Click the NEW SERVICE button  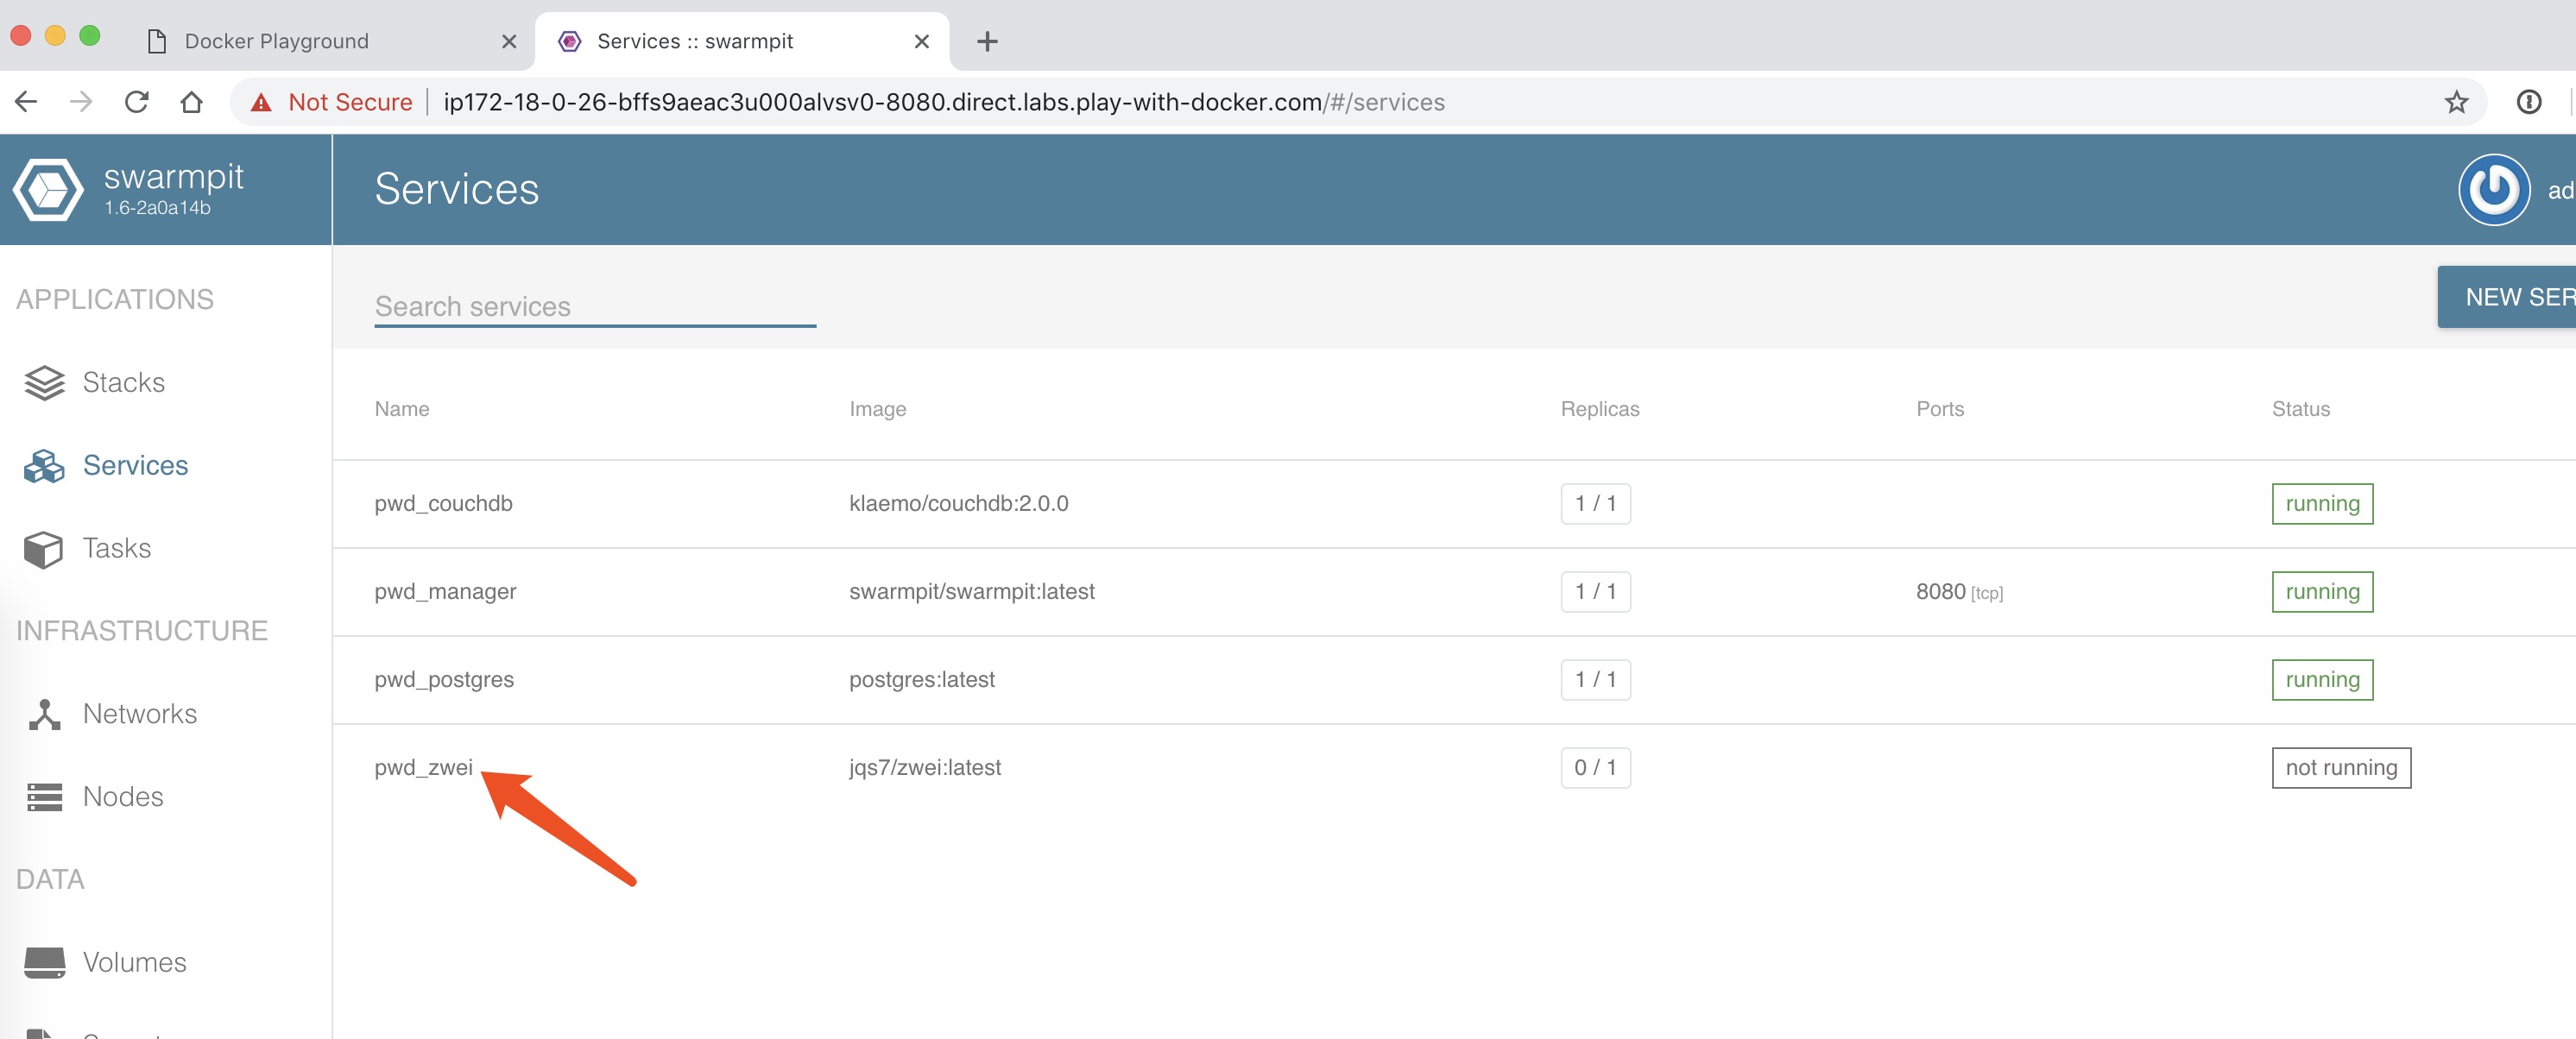(2514, 297)
